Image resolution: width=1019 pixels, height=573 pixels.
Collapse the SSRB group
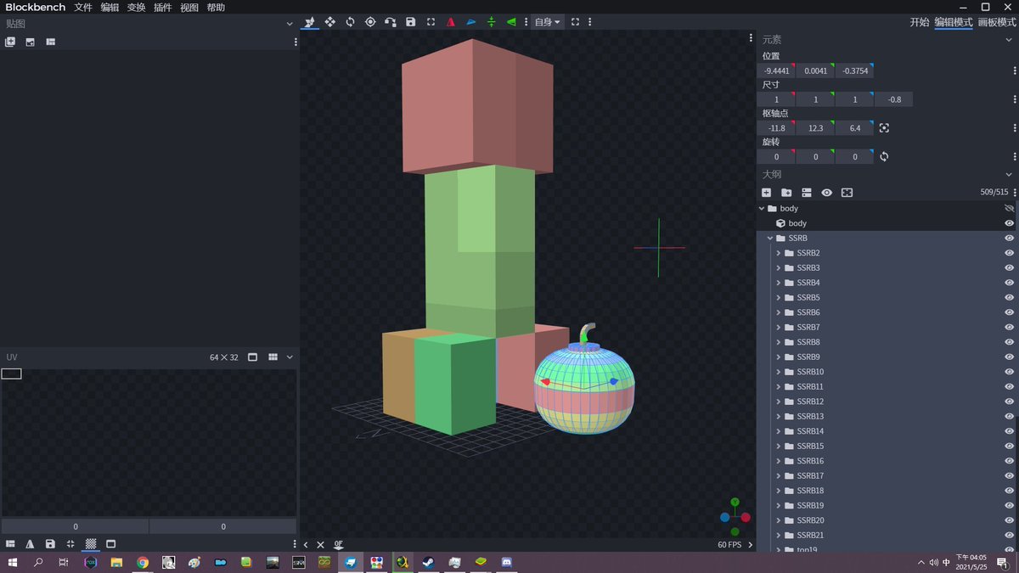click(x=770, y=239)
